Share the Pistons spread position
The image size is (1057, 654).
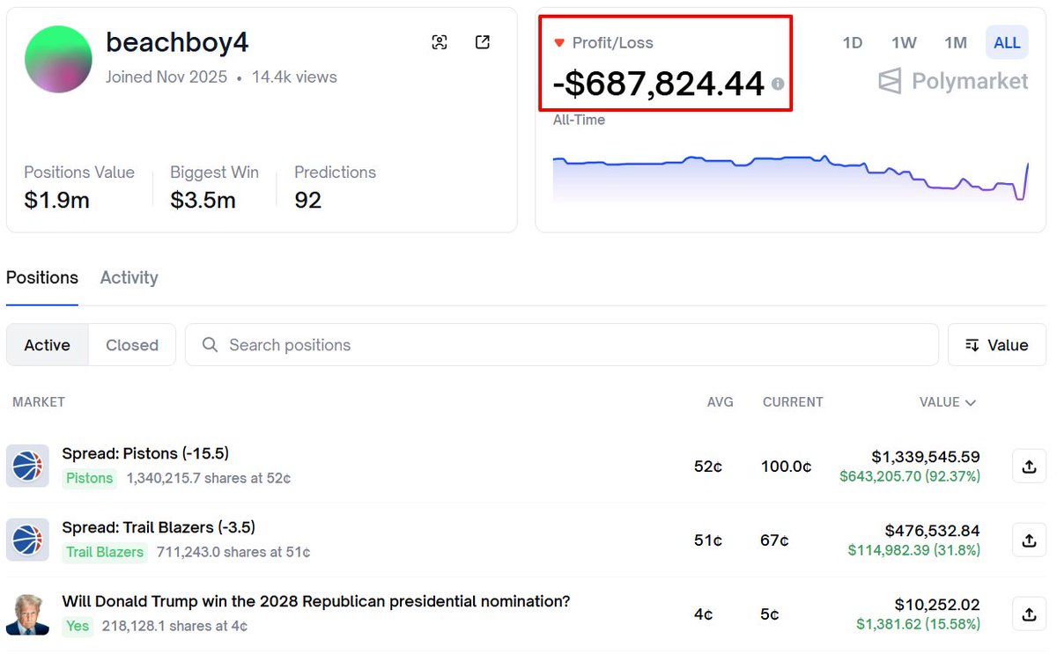[1029, 467]
